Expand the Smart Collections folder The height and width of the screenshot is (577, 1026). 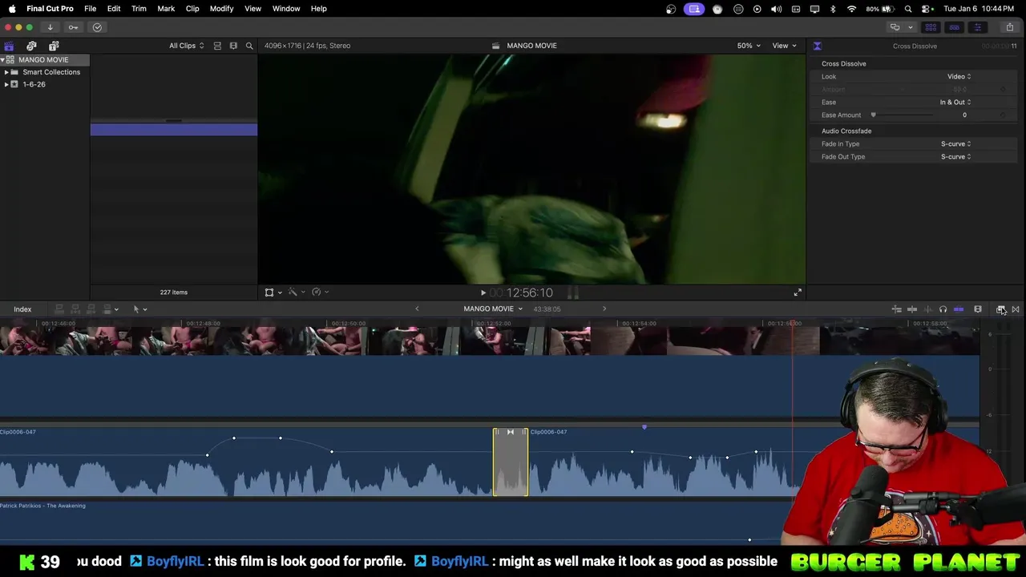6,72
